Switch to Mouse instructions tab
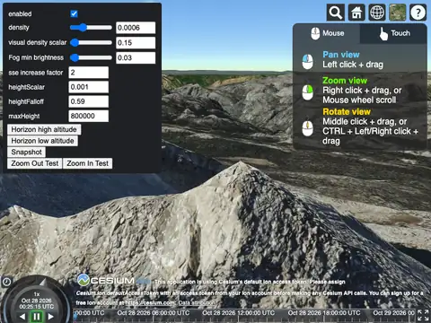The width and height of the screenshot is (431, 323). pos(327,33)
